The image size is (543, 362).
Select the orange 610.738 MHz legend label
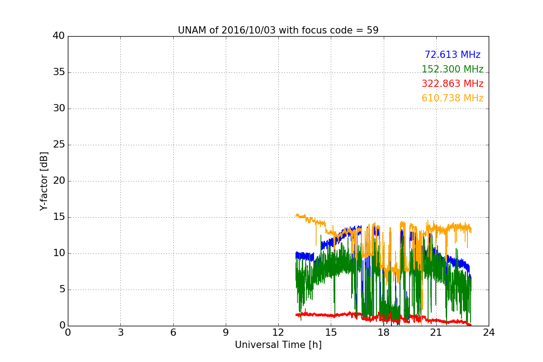tap(452, 98)
